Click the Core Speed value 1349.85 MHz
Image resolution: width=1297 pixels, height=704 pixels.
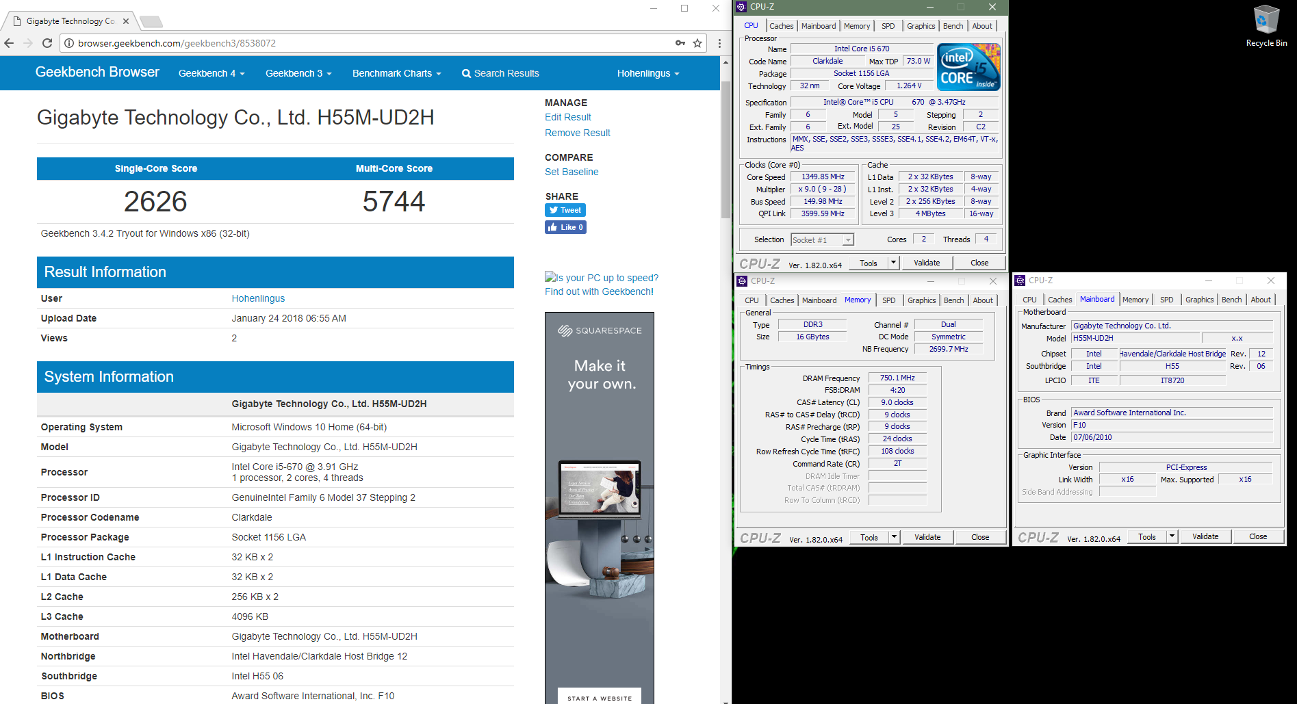tap(823, 177)
